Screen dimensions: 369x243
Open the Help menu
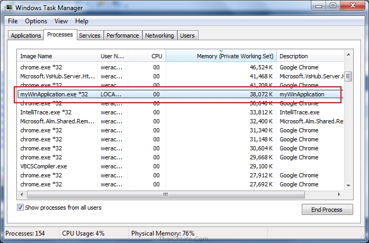pos(82,21)
